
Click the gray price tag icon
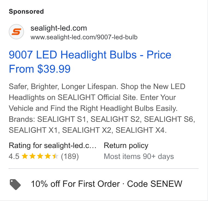point(15,184)
